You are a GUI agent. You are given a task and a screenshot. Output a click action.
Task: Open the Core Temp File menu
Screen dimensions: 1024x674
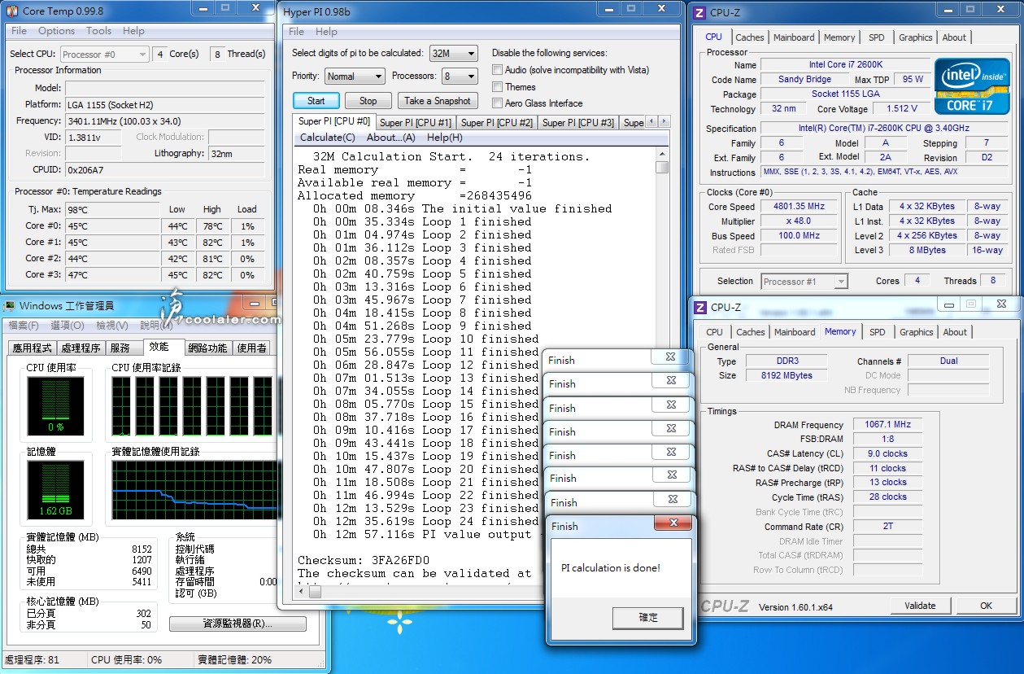pyautogui.click(x=20, y=31)
